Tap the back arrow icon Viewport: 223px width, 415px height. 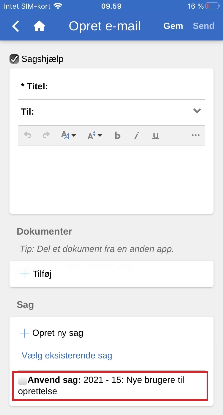click(15, 26)
